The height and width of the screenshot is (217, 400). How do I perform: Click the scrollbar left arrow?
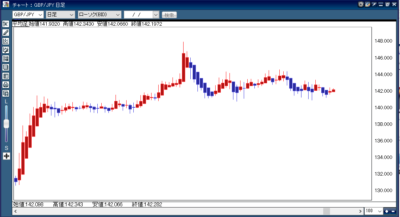[x=15, y=211]
